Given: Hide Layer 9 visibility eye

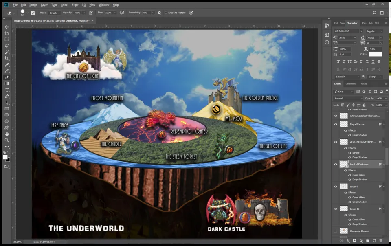Looking at the screenshot, I should pos(336,187).
